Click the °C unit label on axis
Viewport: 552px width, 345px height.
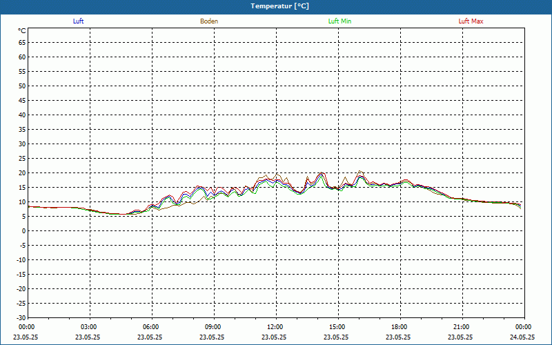[22, 31]
